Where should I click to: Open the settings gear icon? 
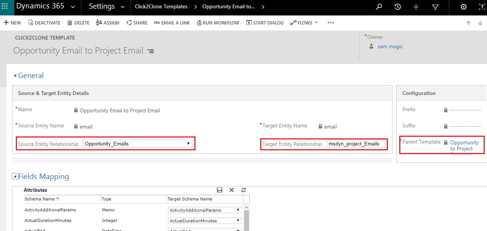tap(464, 7)
